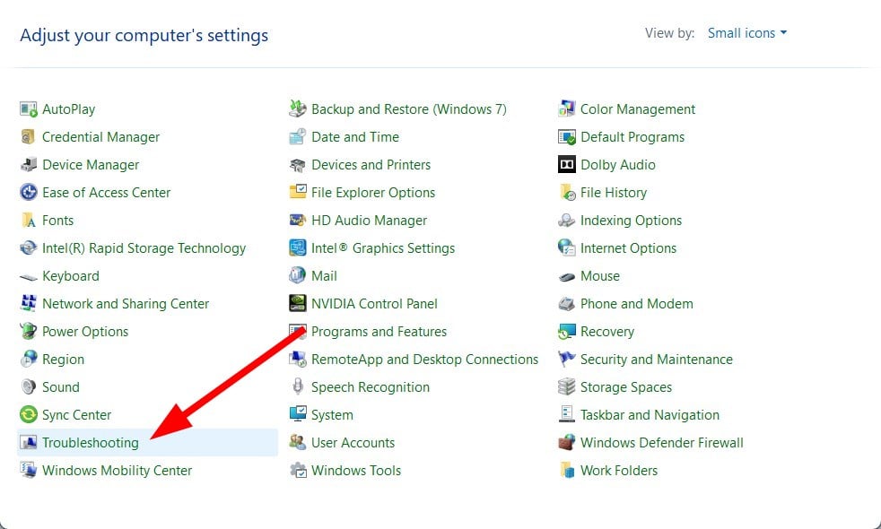Expand the Small icons view dropdown
Screen dimensions: 881x529
(746, 33)
